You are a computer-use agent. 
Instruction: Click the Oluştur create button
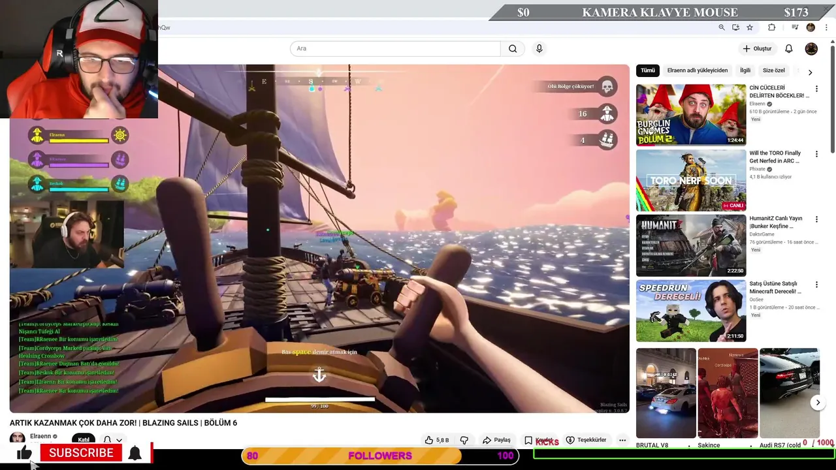tap(757, 49)
